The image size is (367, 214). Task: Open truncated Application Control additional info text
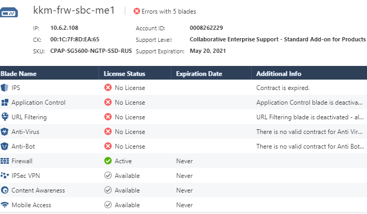[309, 103]
